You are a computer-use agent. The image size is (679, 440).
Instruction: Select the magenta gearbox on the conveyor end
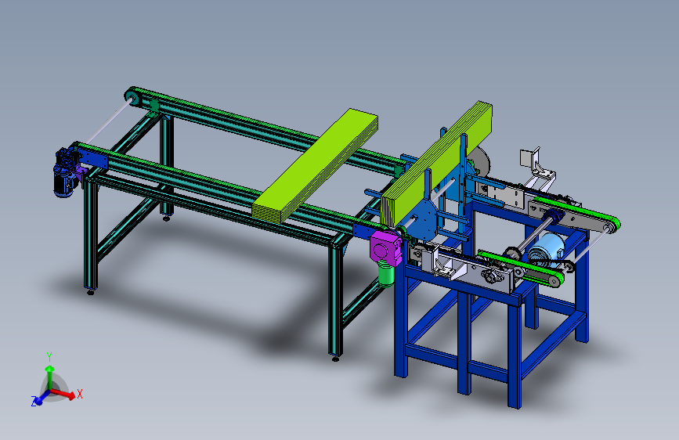[x=386, y=248]
